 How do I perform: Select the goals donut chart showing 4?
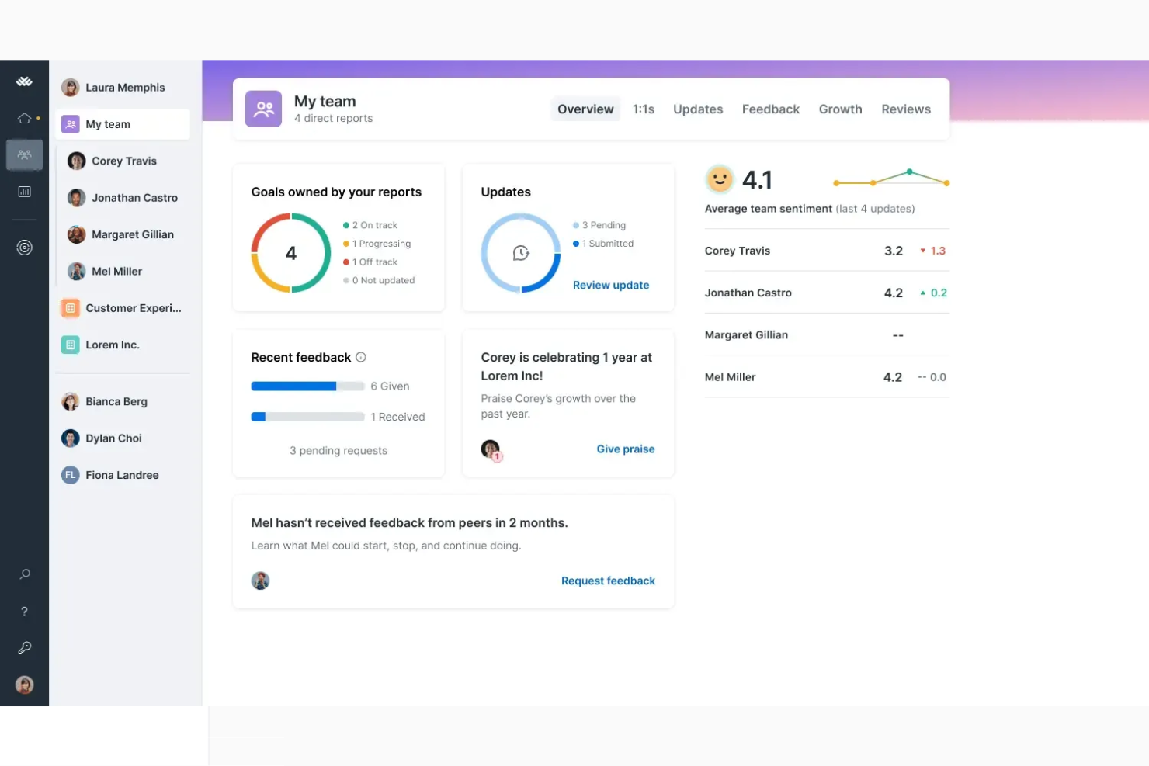pyautogui.click(x=291, y=253)
